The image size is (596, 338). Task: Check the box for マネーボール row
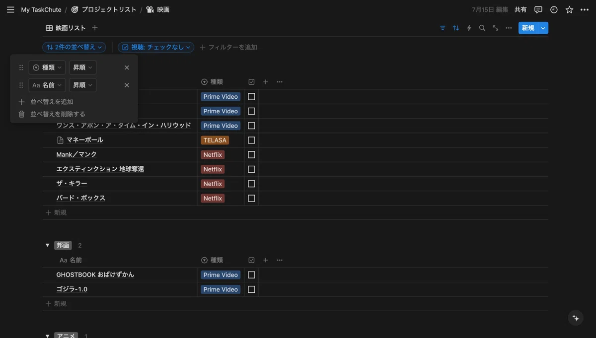click(251, 140)
